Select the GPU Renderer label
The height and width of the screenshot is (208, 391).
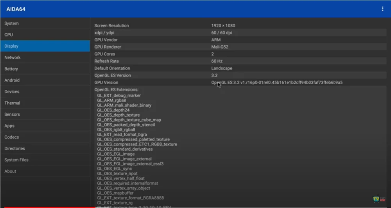(x=108, y=47)
